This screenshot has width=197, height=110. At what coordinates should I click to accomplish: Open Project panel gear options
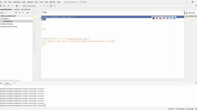27,13
